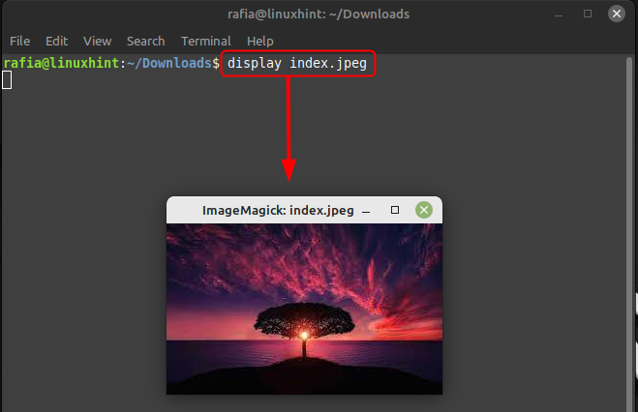Click the display index.jpeg command text
This screenshot has width=638, height=412.
(x=297, y=64)
